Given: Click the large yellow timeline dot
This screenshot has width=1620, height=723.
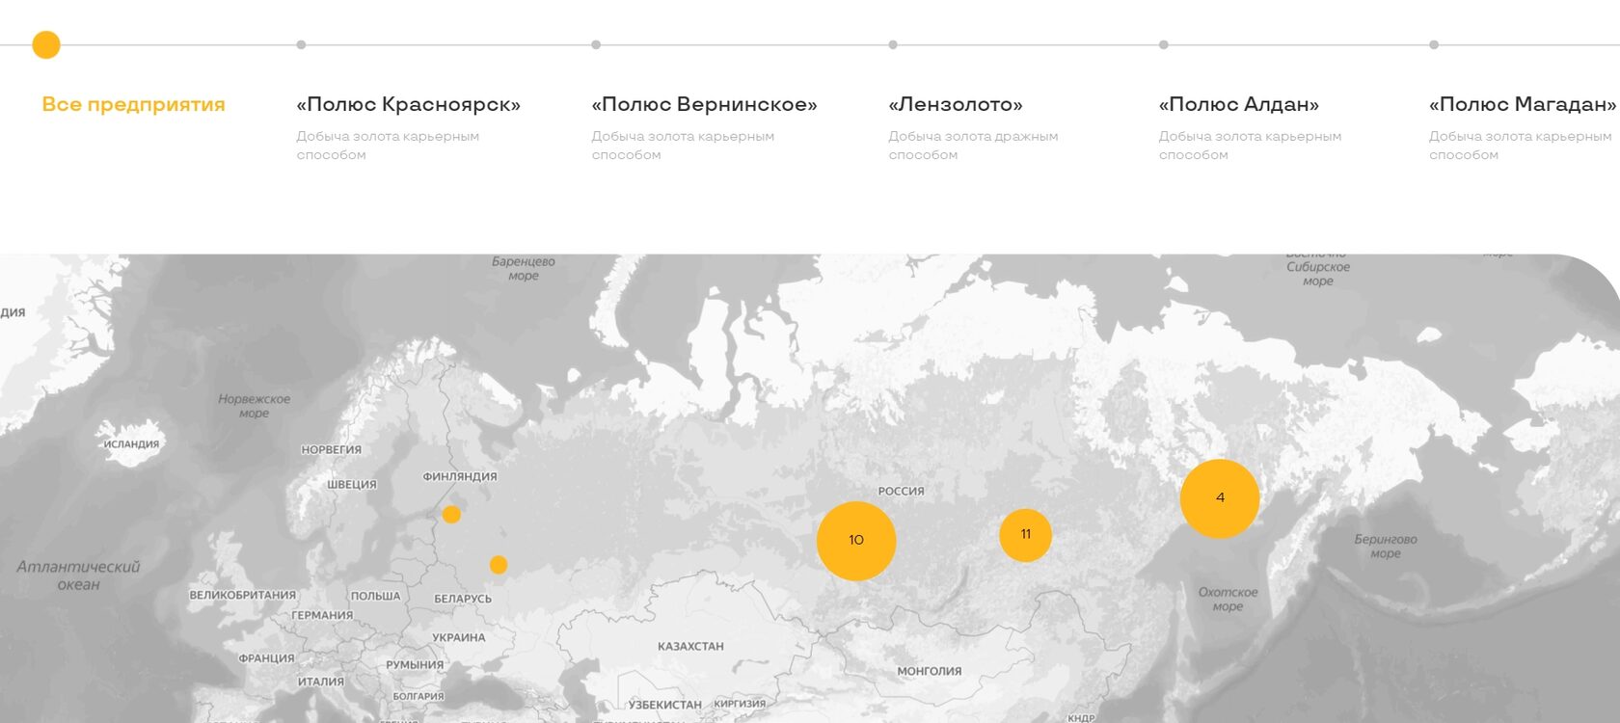Looking at the screenshot, I should tap(46, 44).
